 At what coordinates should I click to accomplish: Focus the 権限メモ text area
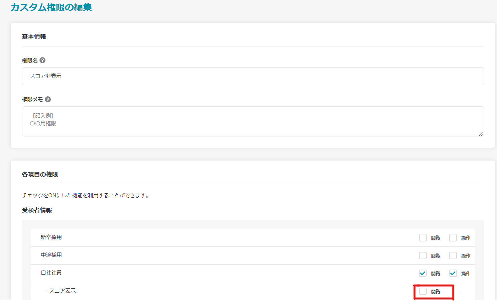pos(253,121)
